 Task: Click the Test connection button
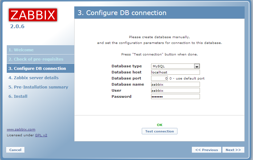tap(159, 131)
